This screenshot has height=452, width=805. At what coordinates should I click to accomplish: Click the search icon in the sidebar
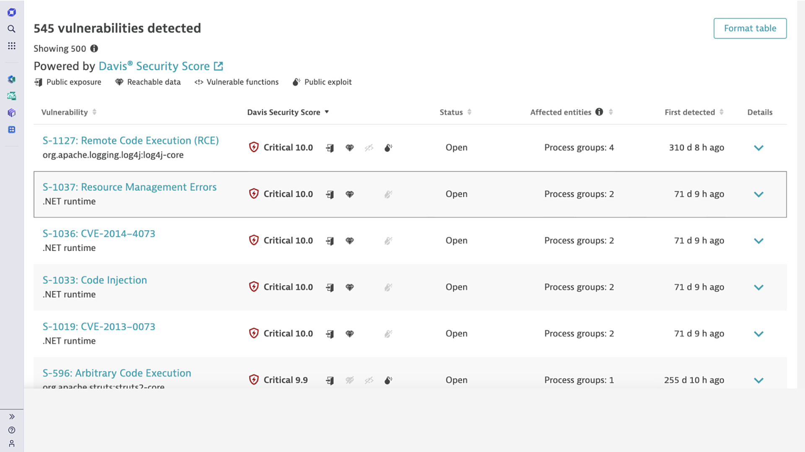click(12, 29)
